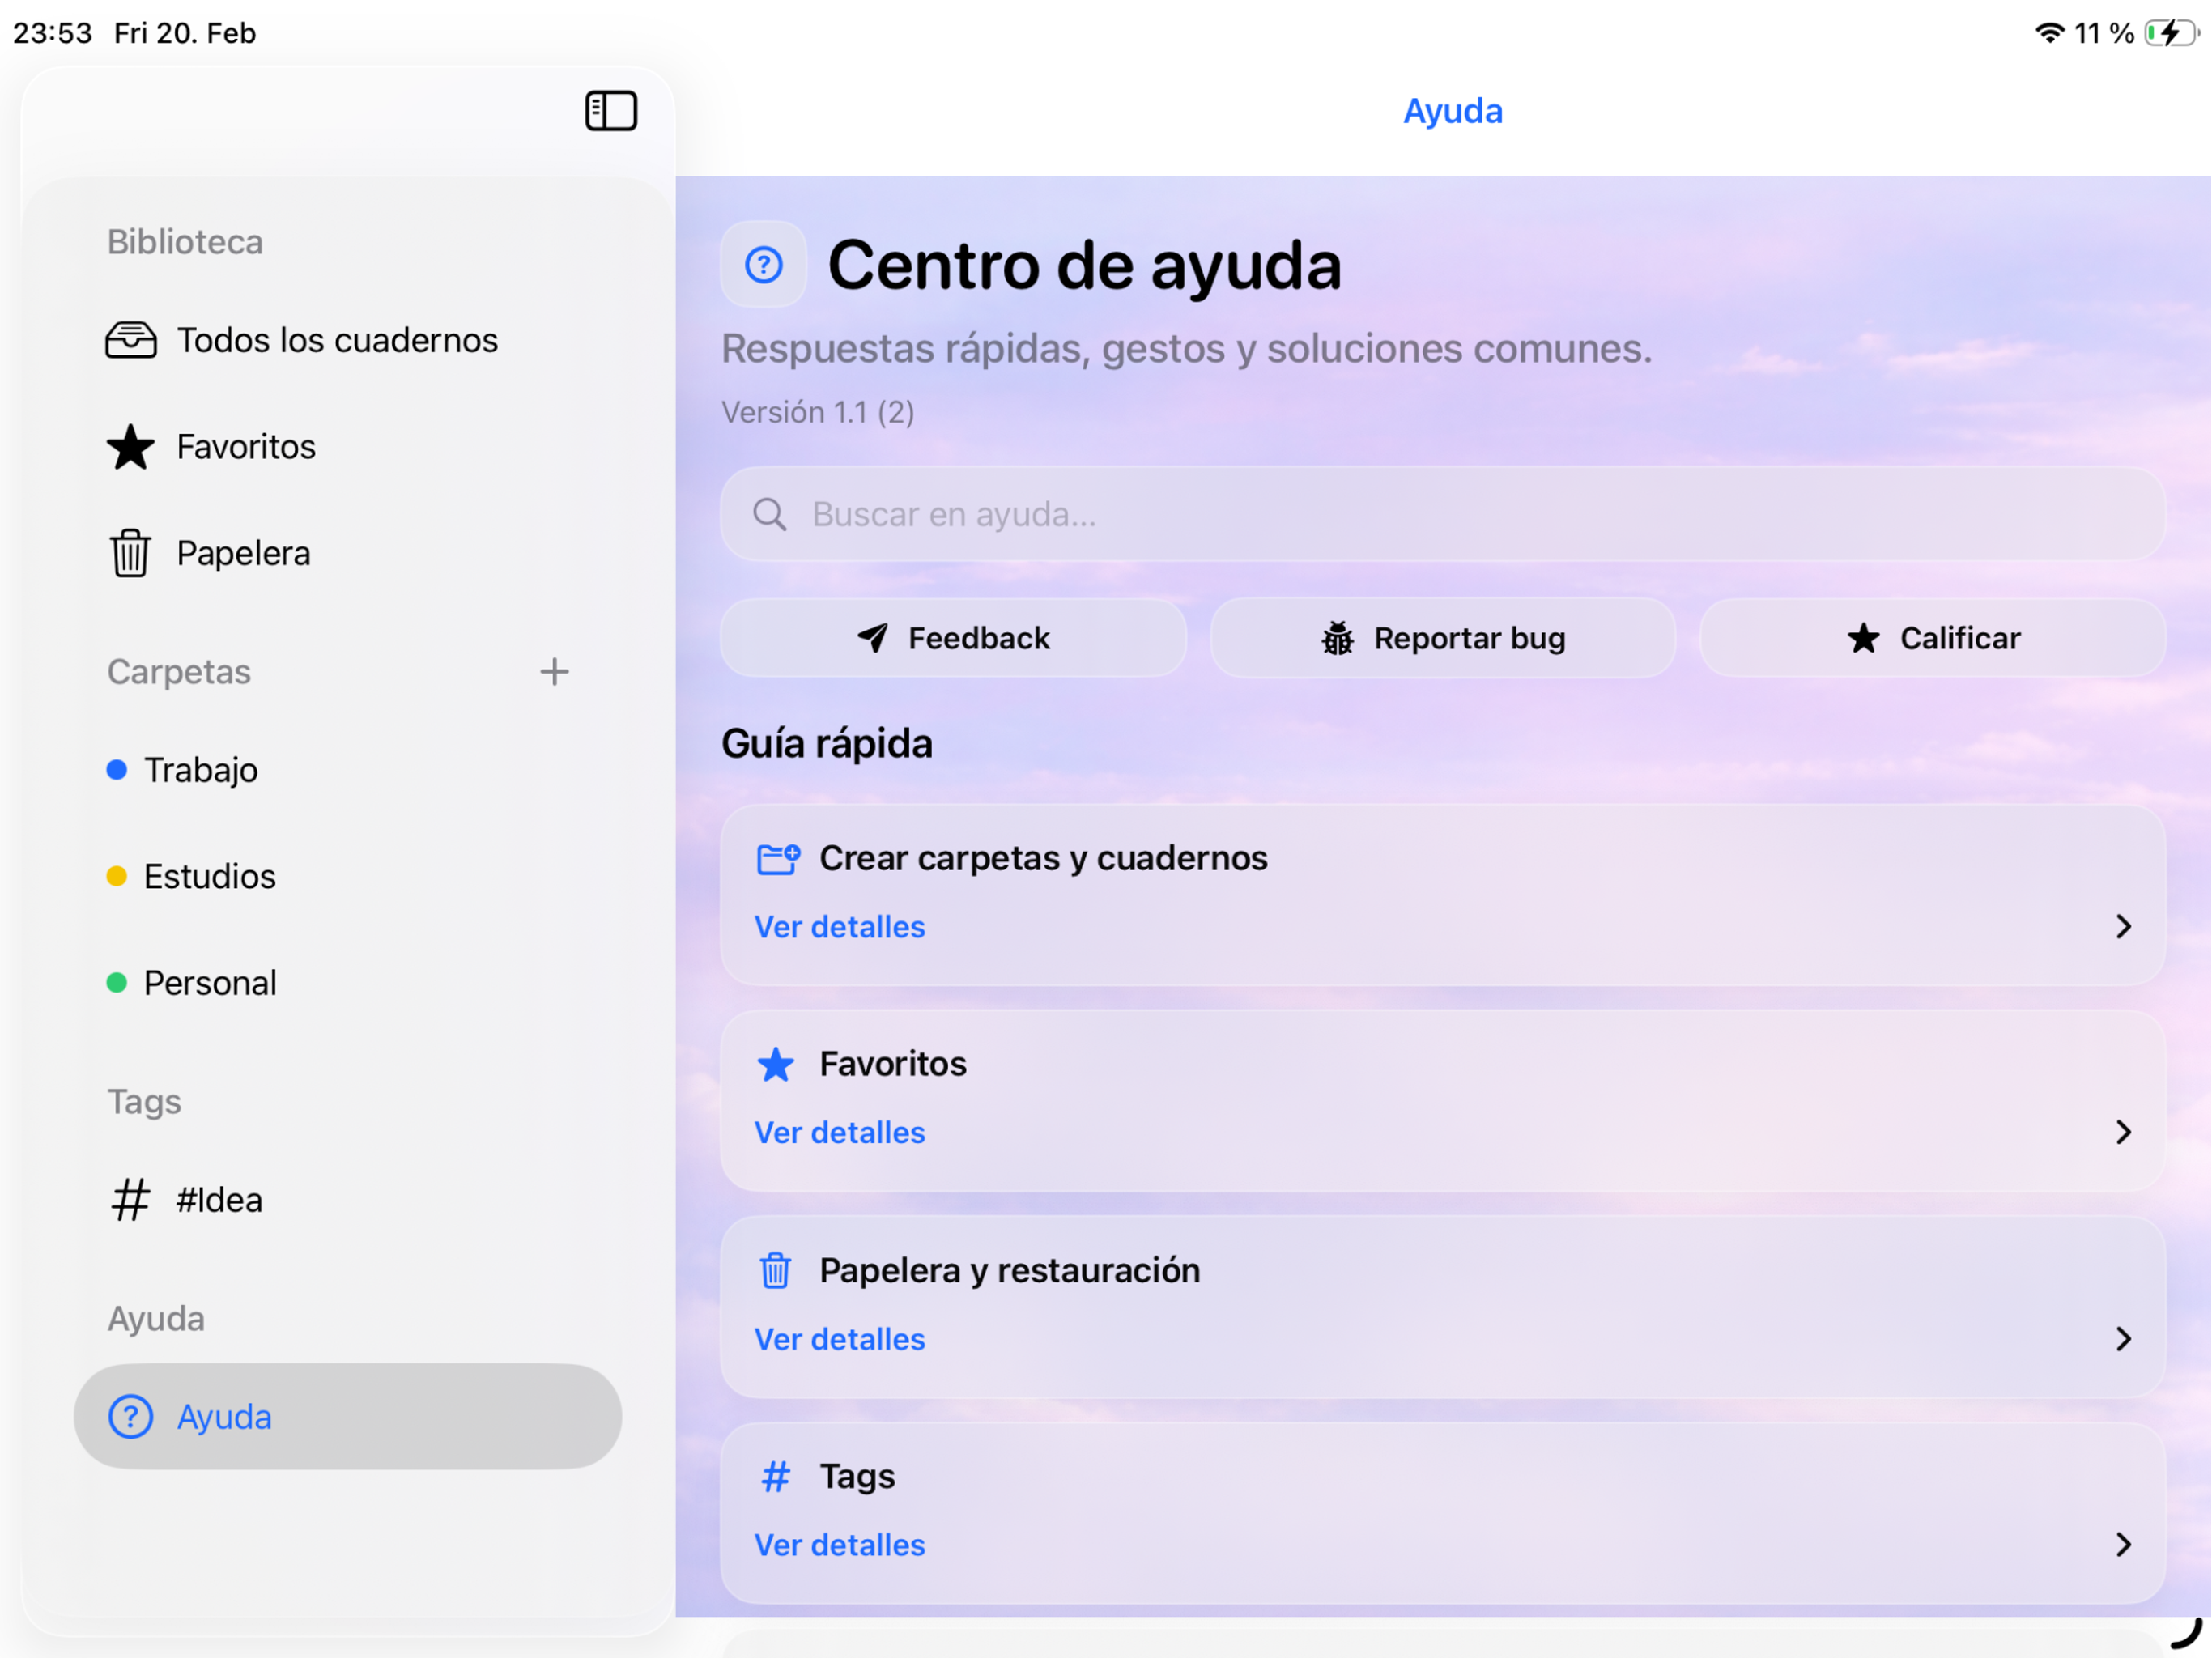Go to Favoritos in the sidebar
This screenshot has height=1658, width=2212.
pyautogui.click(x=348, y=447)
